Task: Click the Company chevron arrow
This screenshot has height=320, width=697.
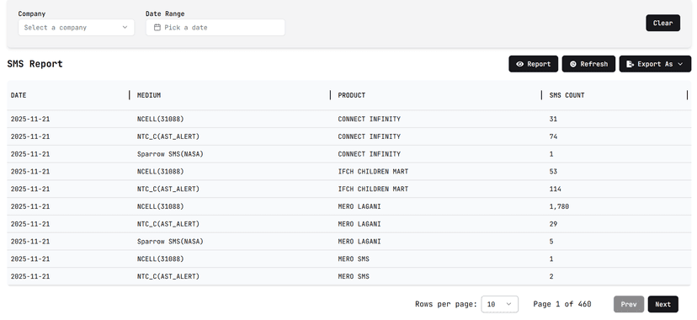Action: [x=125, y=28]
